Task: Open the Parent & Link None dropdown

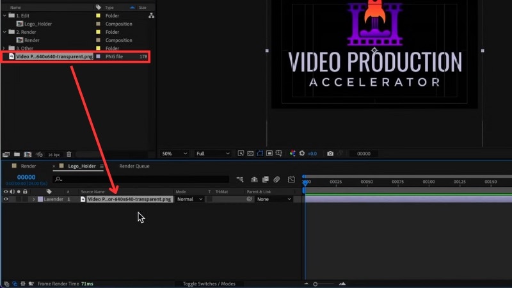Action: 274,199
